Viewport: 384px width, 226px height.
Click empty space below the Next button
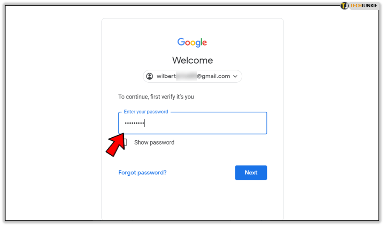click(251, 199)
